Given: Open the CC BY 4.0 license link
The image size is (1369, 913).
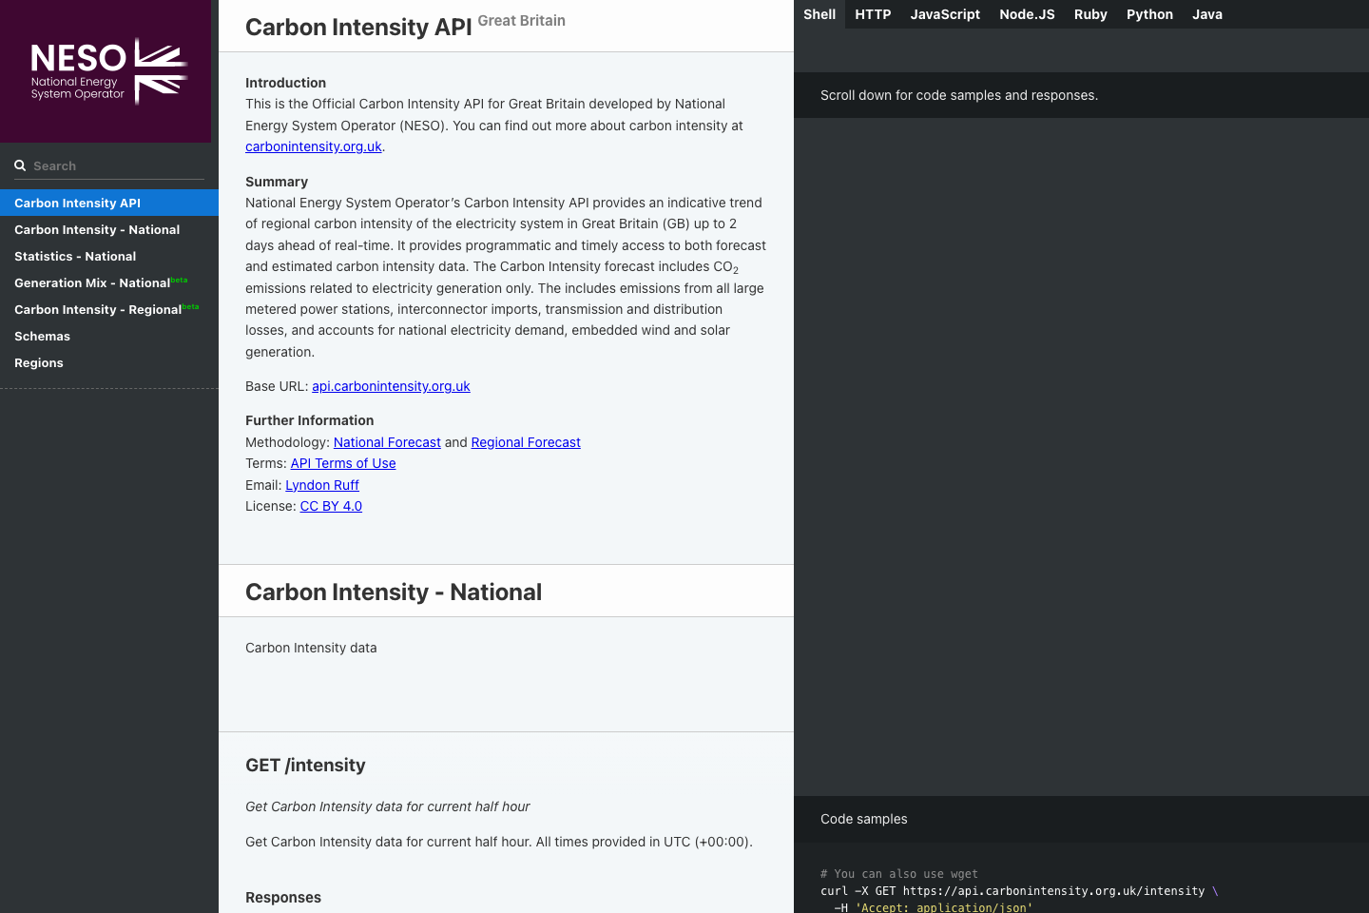Looking at the screenshot, I should 331,506.
